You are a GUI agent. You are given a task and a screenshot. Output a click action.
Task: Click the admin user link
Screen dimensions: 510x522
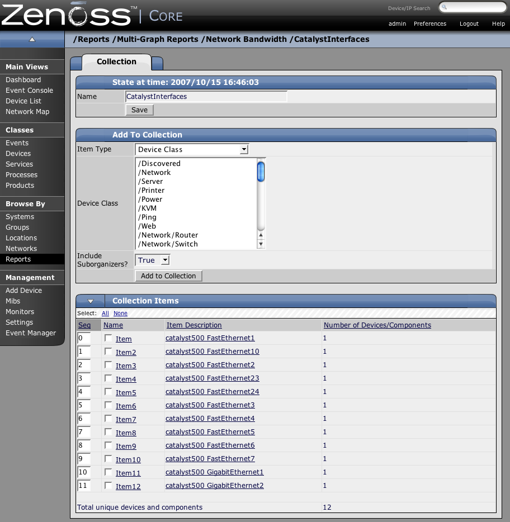pyautogui.click(x=397, y=23)
